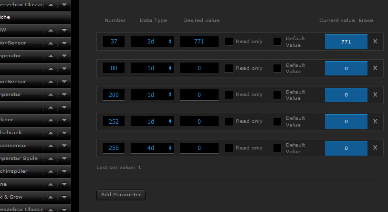Move the BW entry down
Viewport: 388px width, 212px height.
pyautogui.click(x=64, y=30)
